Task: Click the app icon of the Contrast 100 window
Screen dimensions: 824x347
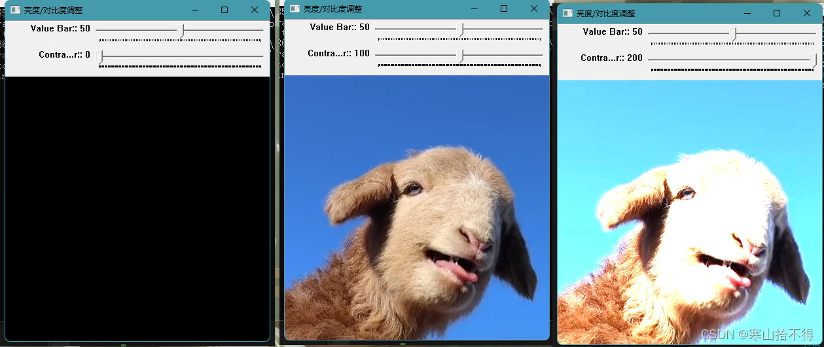Action: click(295, 9)
